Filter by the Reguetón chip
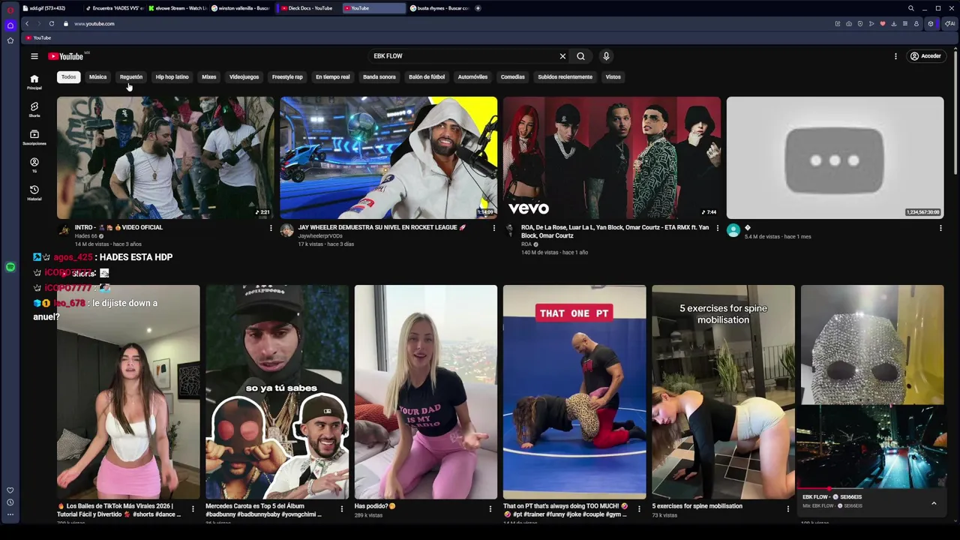960x540 pixels. click(131, 77)
